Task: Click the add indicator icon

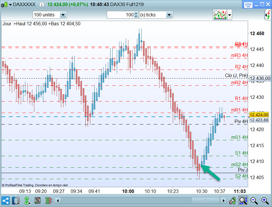Action: (220, 15)
